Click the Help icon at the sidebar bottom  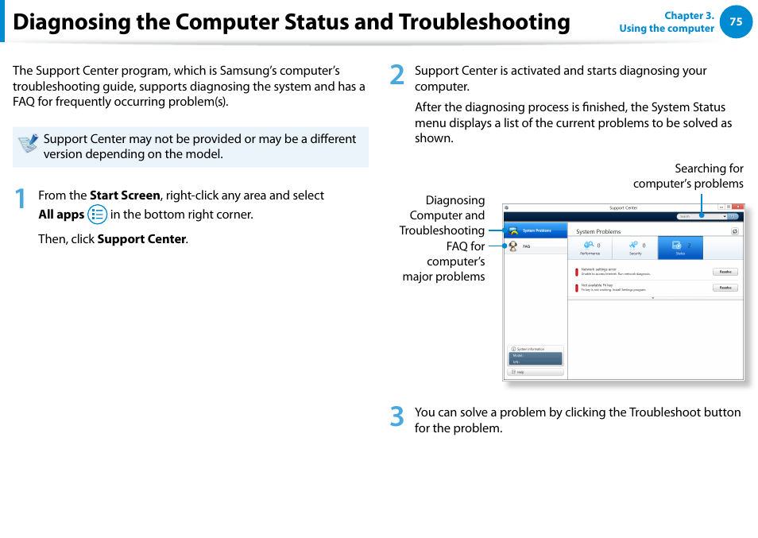click(x=513, y=372)
